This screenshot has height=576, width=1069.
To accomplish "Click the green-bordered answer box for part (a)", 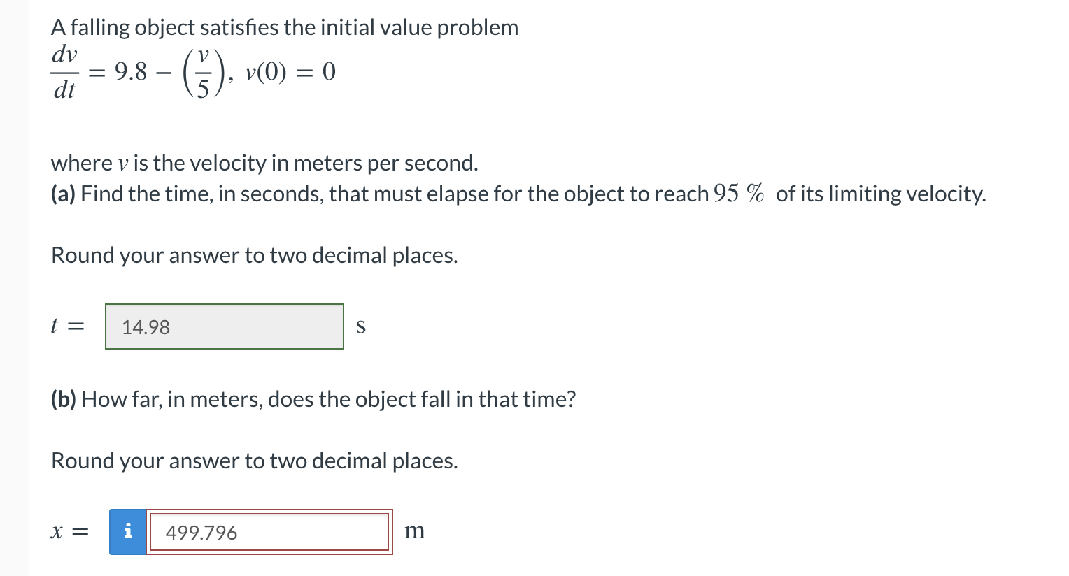I will point(224,326).
